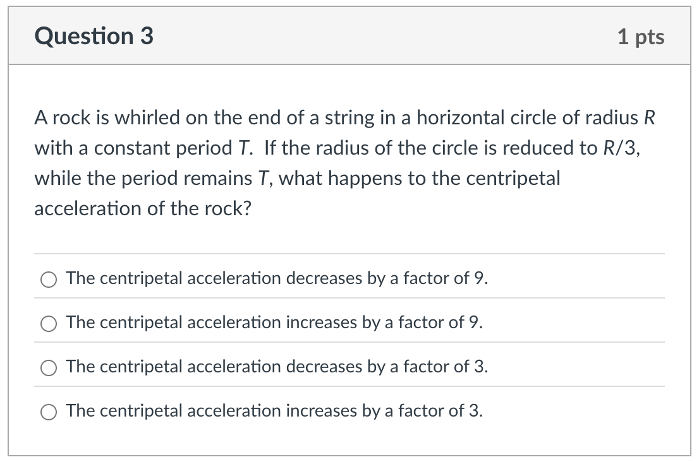Click the answer text mentioning increases by a factor of 3
The height and width of the screenshot is (462, 699).
coord(275,411)
